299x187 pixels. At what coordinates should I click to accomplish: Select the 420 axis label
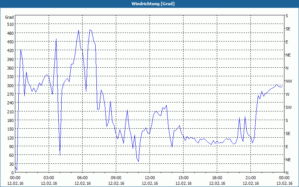coord(10,50)
